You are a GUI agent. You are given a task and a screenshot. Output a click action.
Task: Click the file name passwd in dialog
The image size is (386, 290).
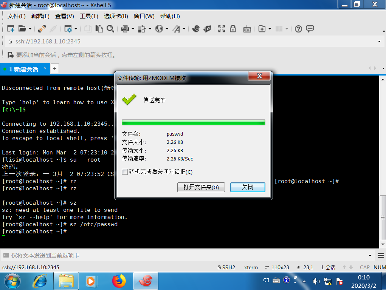pos(175,134)
